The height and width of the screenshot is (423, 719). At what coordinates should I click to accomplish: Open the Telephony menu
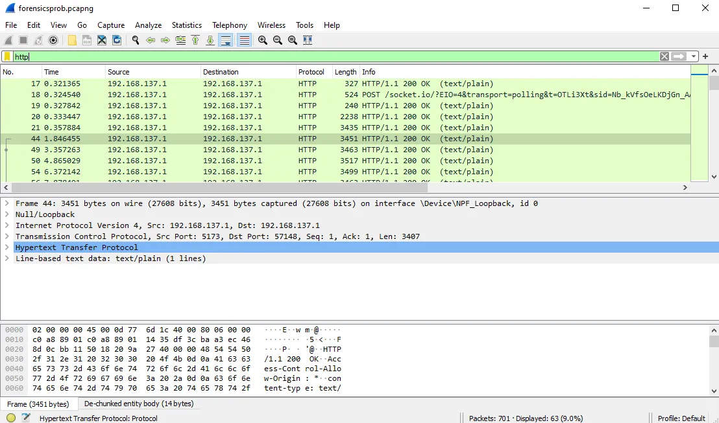(230, 25)
